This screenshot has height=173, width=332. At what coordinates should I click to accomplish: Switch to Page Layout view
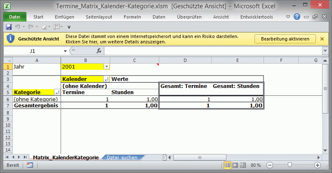235,165
